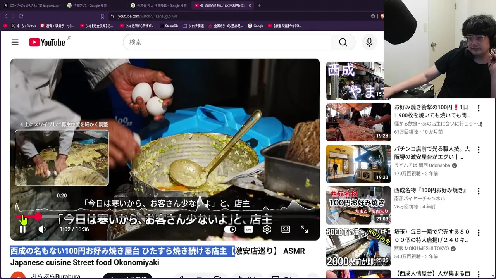Open the パチンコ店前で光る職人技 video title
496x279 pixels.
coord(432,153)
